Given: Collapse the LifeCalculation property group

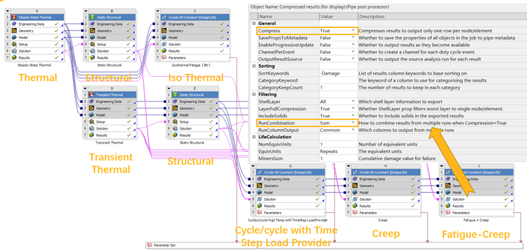Looking at the screenshot, I should [x=253, y=137].
